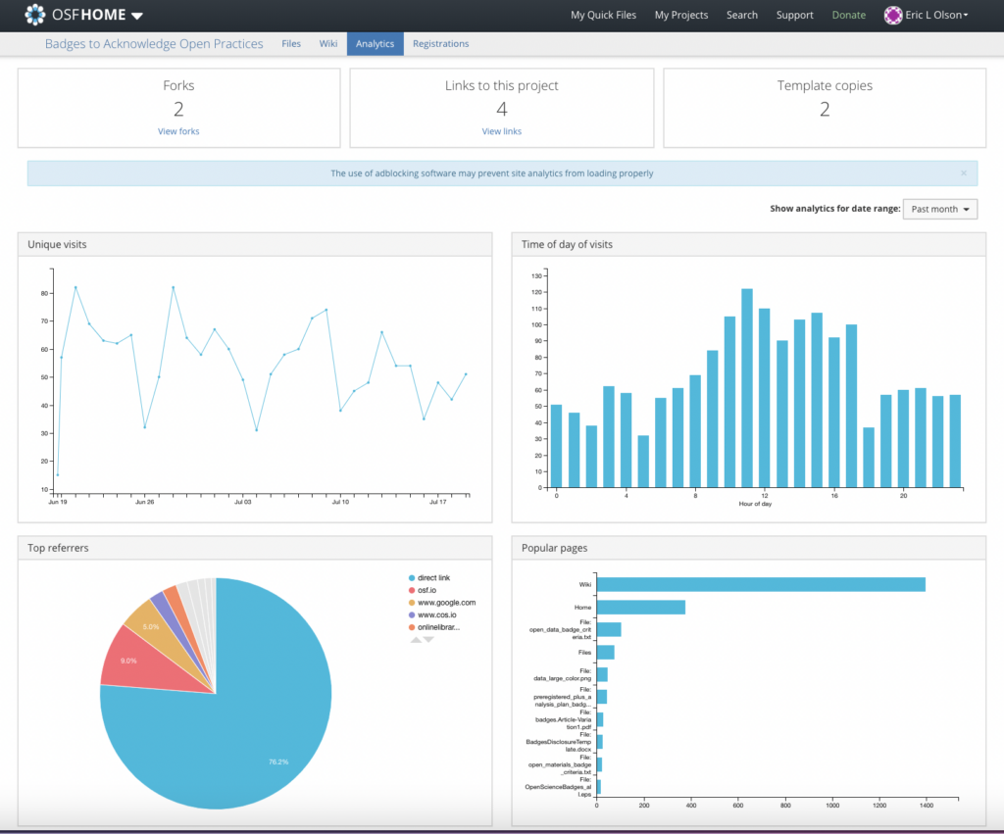Open My Quick Files in navbar
Viewport: 1004px width, 834px height.
point(603,15)
